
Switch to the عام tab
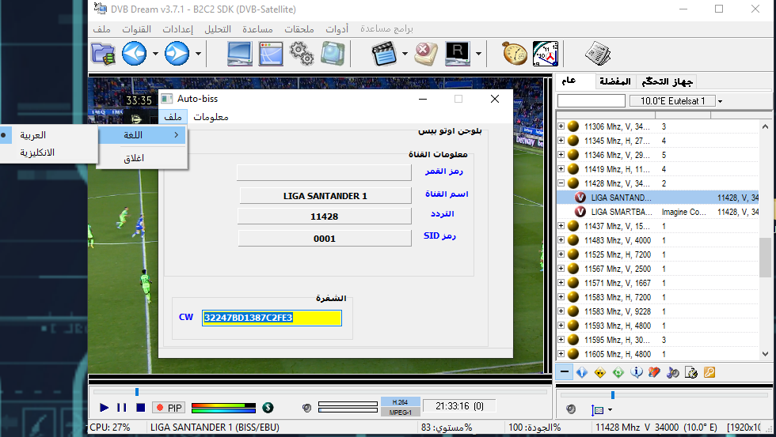point(569,81)
